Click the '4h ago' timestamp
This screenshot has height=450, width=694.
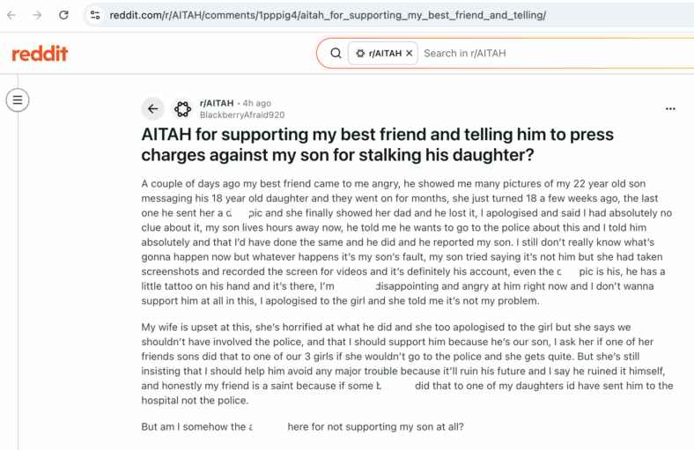coord(256,103)
